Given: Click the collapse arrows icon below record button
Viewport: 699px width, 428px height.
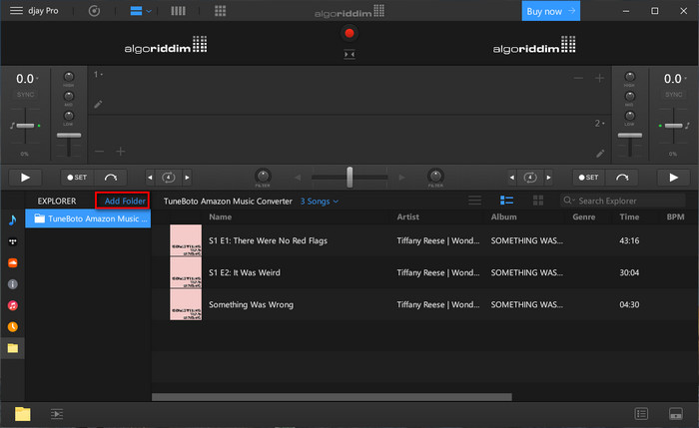Looking at the screenshot, I should tap(349, 54).
